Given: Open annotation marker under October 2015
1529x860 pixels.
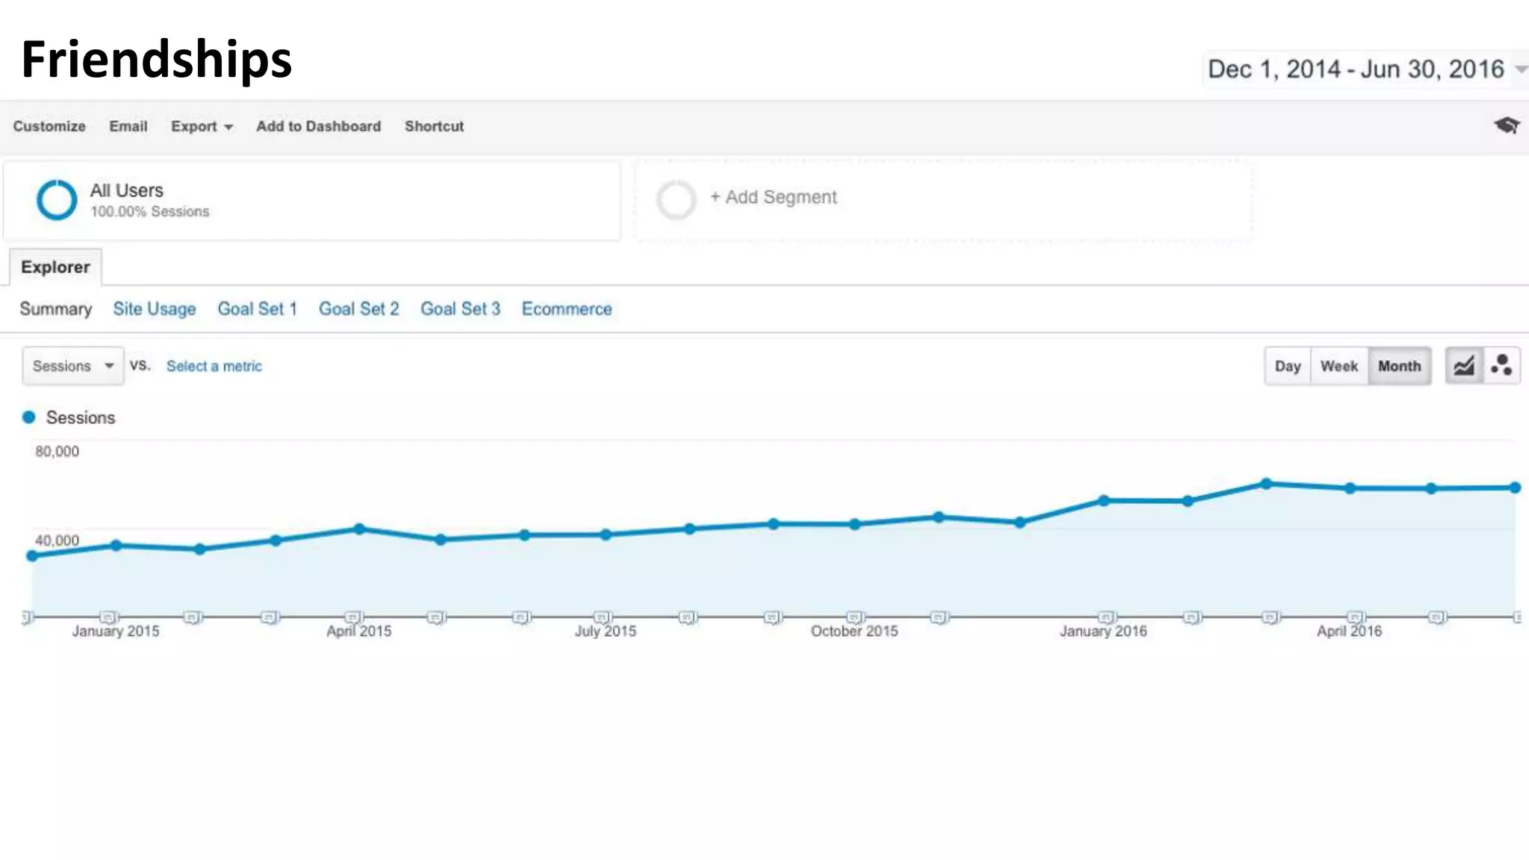Looking at the screenshot, I should coord(856,617).
